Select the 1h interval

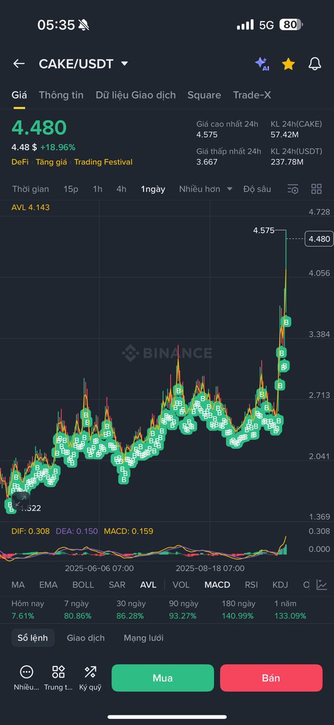97,189
